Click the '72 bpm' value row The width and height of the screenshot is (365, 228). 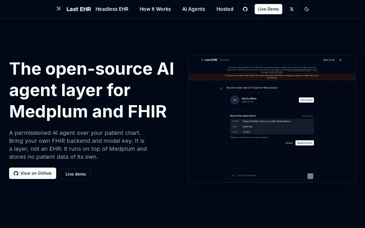click(272, 132)
